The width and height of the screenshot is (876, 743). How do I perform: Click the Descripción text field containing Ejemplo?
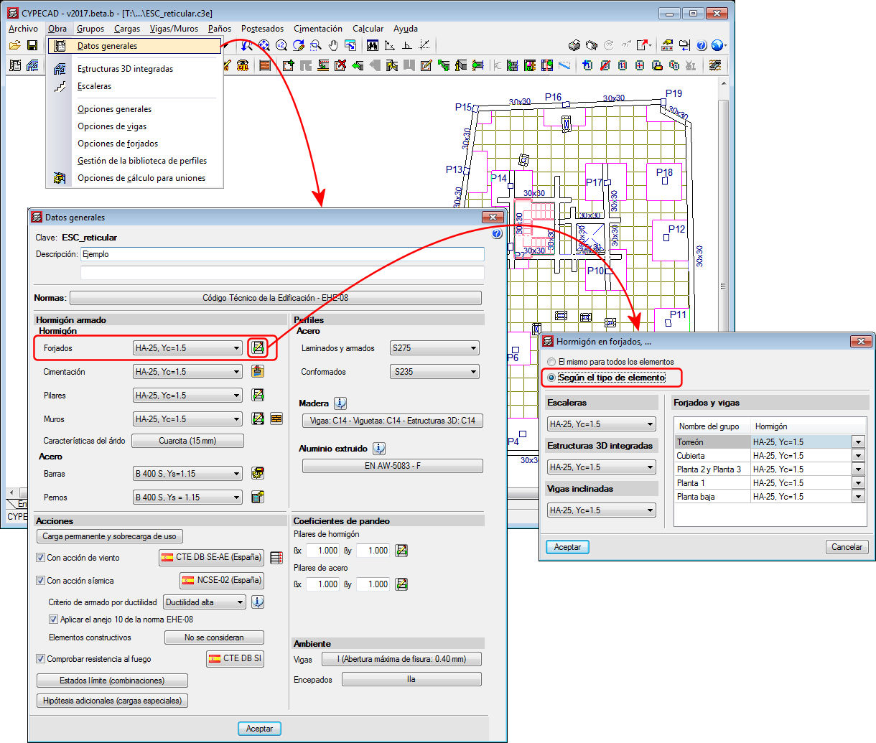282,254
